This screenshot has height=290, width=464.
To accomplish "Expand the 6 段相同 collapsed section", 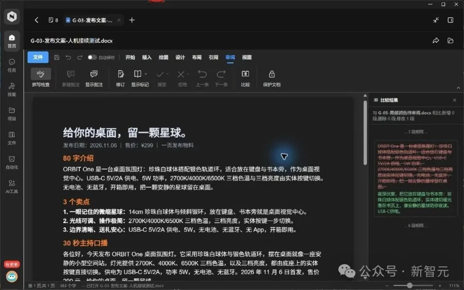I will click(x=415, y=226).
